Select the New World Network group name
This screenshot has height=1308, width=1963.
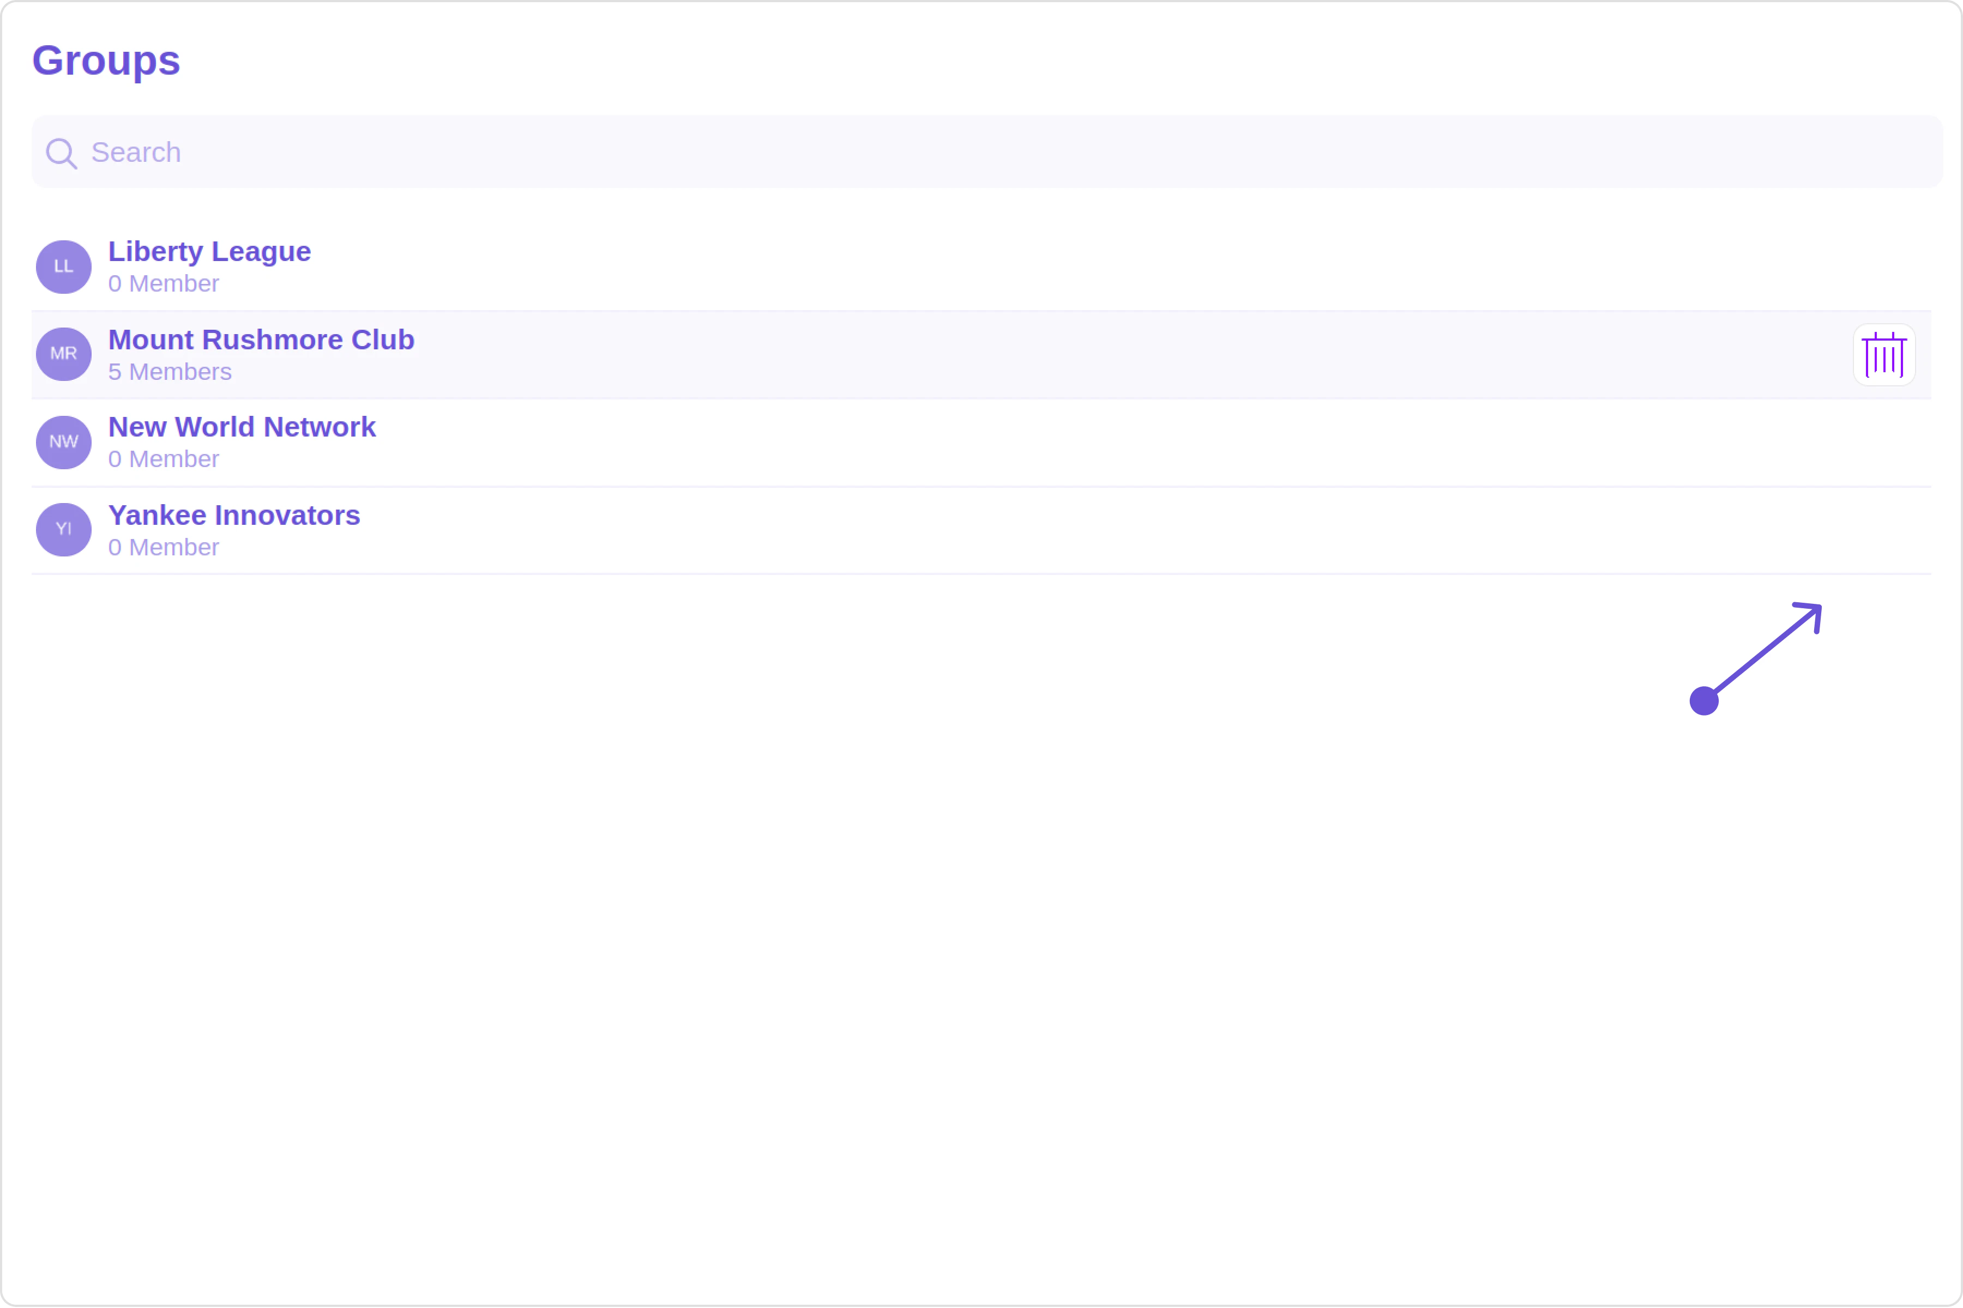(x=242, y=427)
